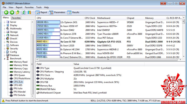Select CPU ZLib benchmark item

coord(16,82)
